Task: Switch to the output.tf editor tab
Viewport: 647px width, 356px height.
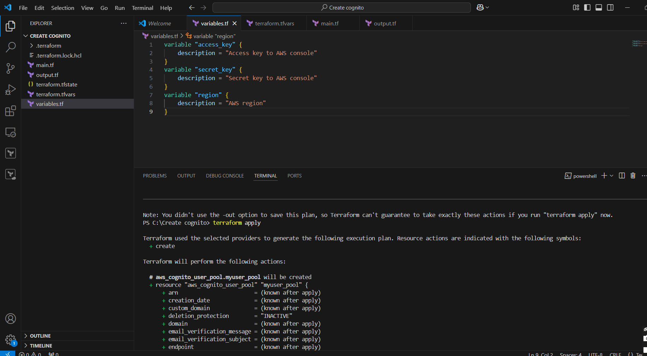Action: tap(385, 23)
